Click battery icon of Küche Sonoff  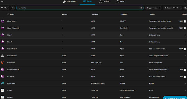coord(185,21)
